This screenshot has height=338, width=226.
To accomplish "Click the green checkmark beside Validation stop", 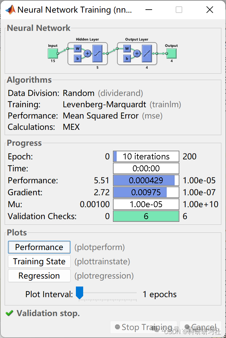I will (x=10, y=313).
